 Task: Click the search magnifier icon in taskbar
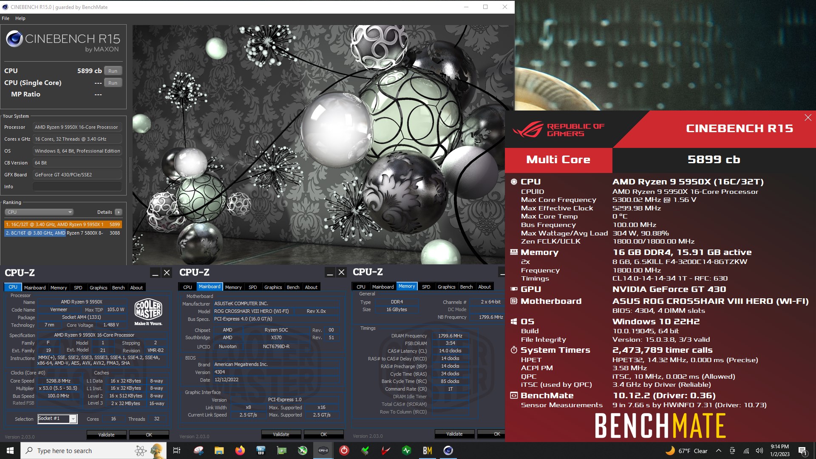[x=29, y=450]
